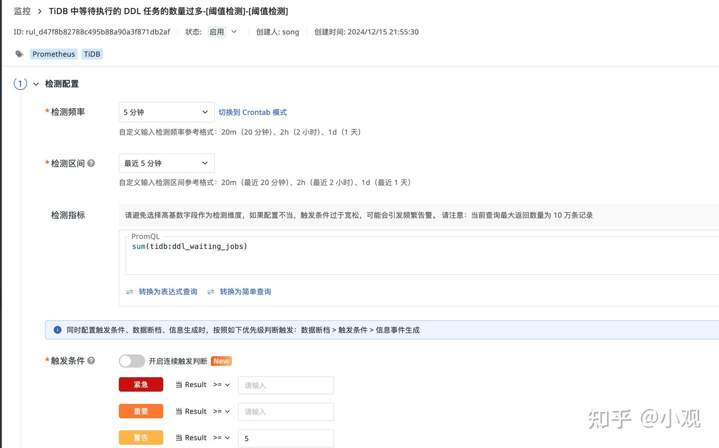Open the help tooltip icon next to 检测区间
This screenshot has height=448, width=719.
pyautogui.click(x=91, y=163)
